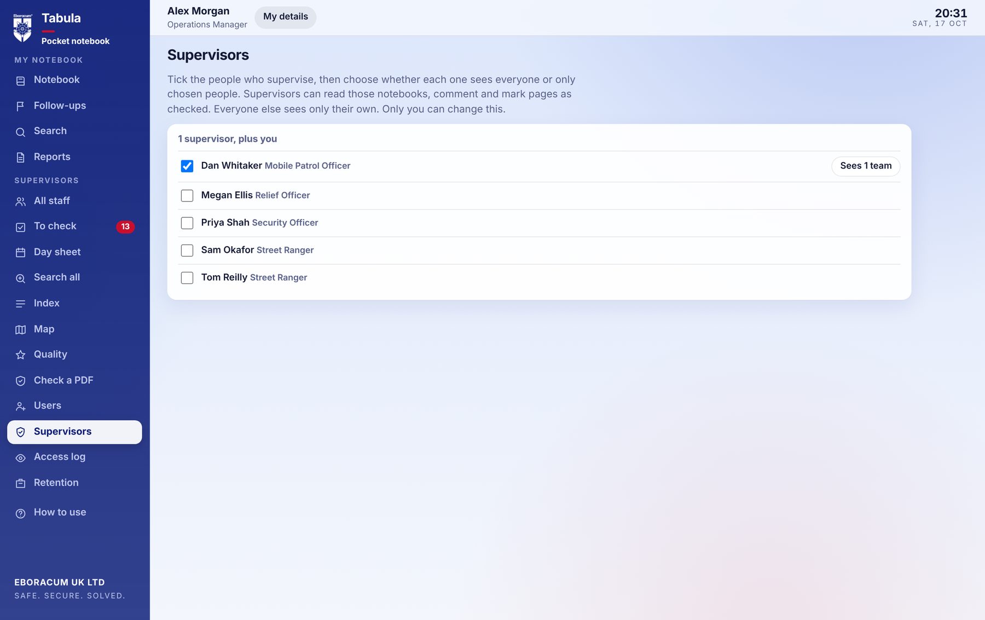Open My details for Alex Morgan
985x620 pixels.
click(286, 17)
